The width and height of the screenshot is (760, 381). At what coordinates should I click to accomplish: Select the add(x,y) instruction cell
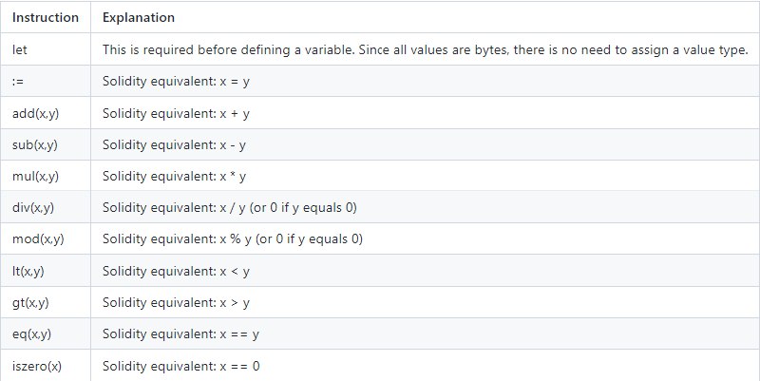click(x=36, y=113)
